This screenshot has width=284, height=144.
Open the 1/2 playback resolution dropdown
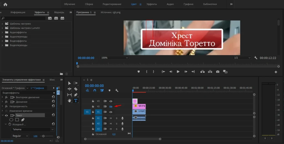tap(242, 58)
